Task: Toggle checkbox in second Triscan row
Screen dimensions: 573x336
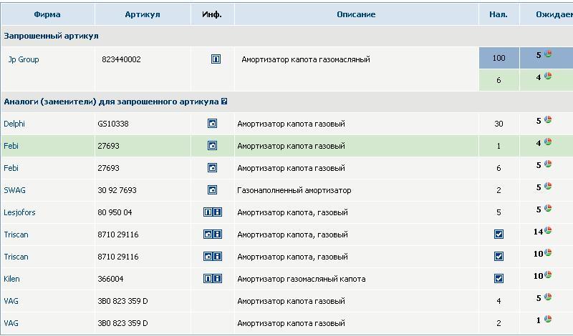Action: click(x=499, y=256)
